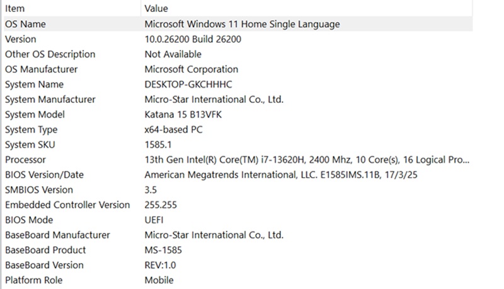Select the OS Name row
The width and height of the screenshot is (504, 289).
pos(238,24)
